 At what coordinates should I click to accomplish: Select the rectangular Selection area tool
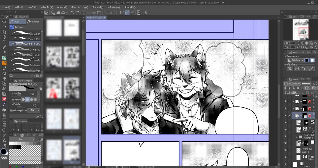point(4,42)
